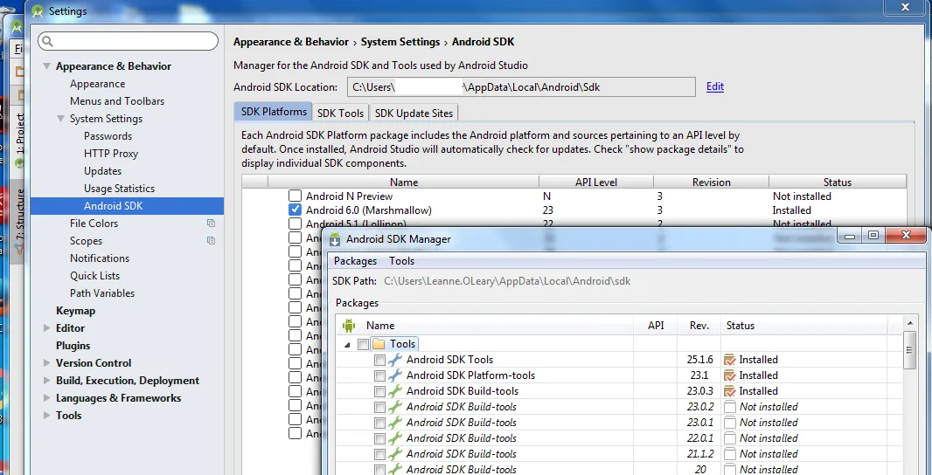Select Appearance in the settings tree
The image size is (932, 475).
(x=97, y=84)
